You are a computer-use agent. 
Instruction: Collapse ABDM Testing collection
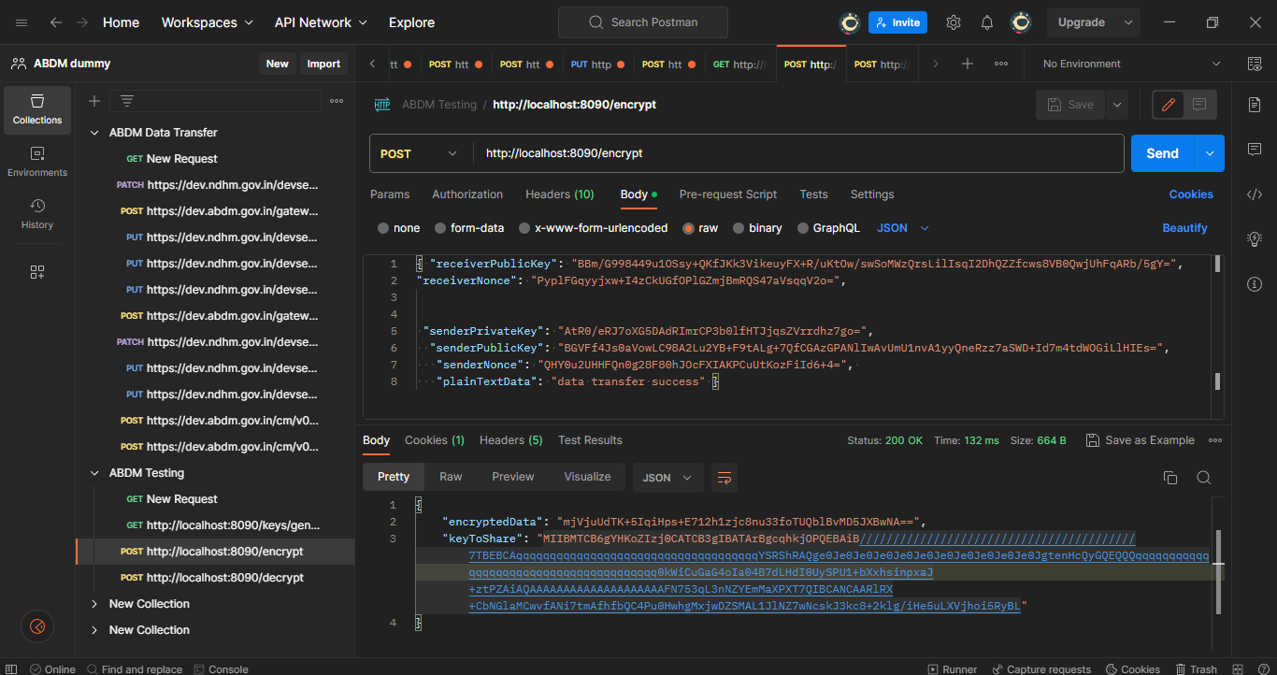(93, 473)
